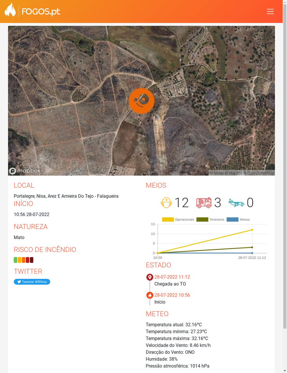Viewport: 287px width, 373px height.
Task: Click the firefighter helmet icon showing 12 operacionais
Action: coord(166,202)
